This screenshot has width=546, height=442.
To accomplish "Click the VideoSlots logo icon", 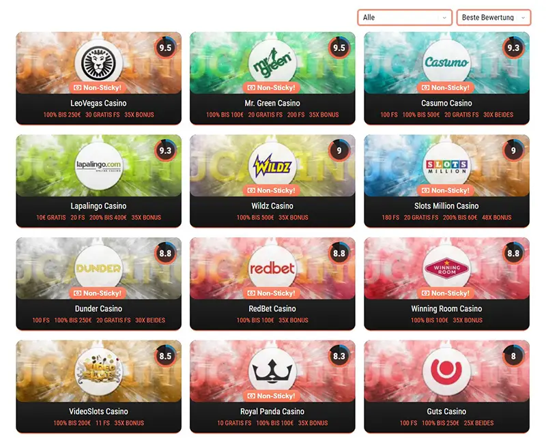I will (98, 371).
